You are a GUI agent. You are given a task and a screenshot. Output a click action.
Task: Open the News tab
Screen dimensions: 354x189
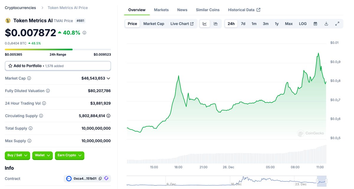click(182, 10)
